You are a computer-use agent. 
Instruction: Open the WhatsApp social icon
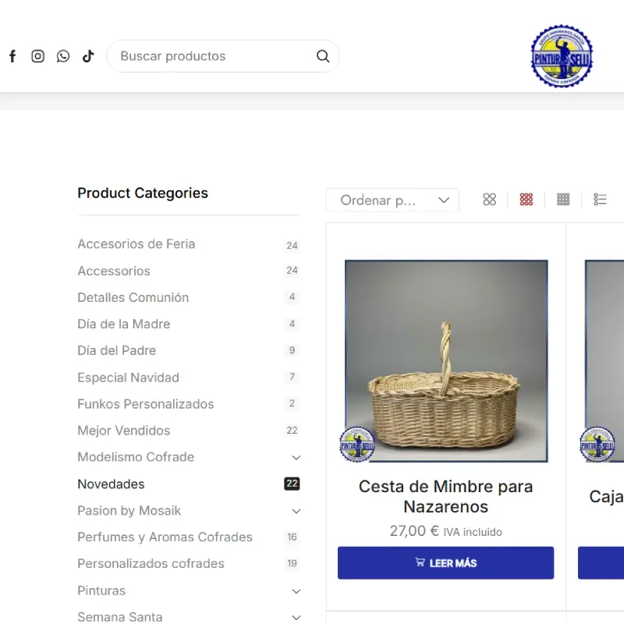62,55
